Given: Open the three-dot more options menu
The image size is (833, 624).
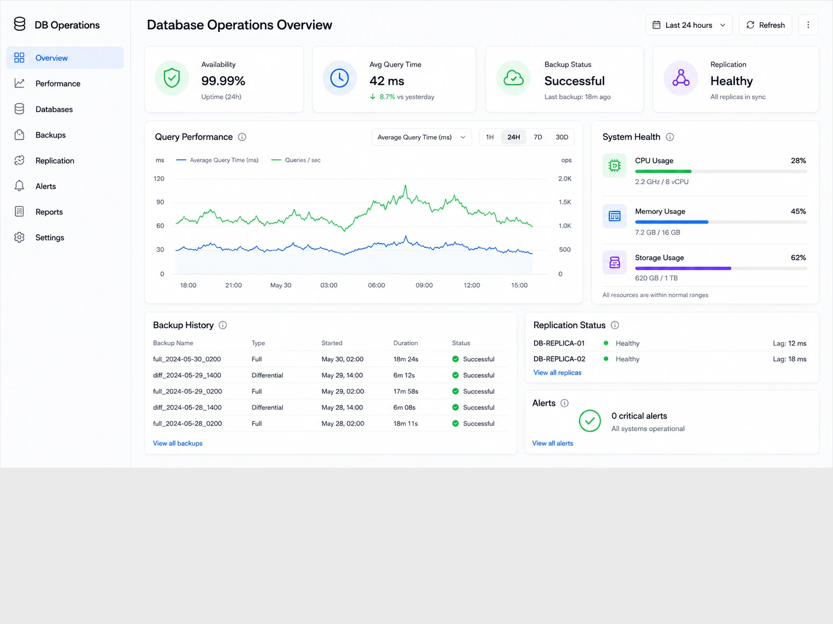Looking at the screenshot, I should 808,25.
